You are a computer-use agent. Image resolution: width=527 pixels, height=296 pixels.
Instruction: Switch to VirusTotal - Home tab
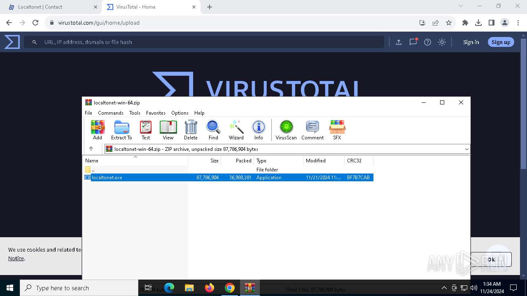(150, 7)
